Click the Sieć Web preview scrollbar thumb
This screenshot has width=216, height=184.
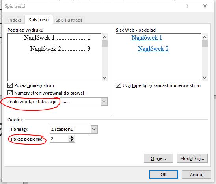(205, 44)
